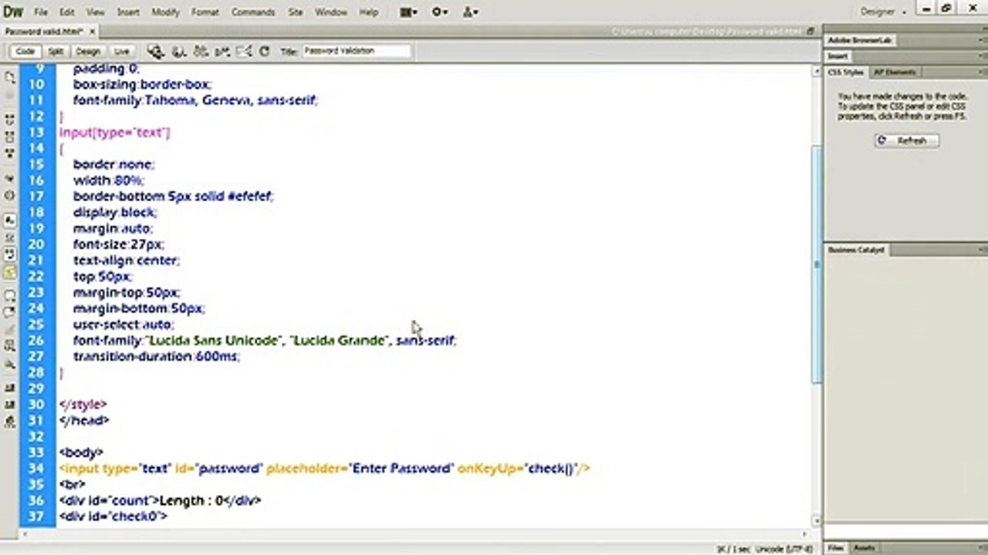This screenshot has width=988, height=555.
Task: Select the CSS Styles tab
Action: (x=846, y=72)
